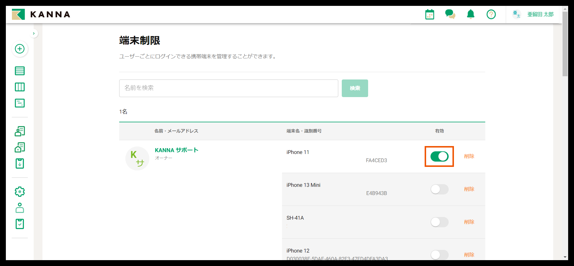Open the chat messages icon
The height and width of the screenshot is (266, 574).
pyautogui.click(x=450, y=14)
